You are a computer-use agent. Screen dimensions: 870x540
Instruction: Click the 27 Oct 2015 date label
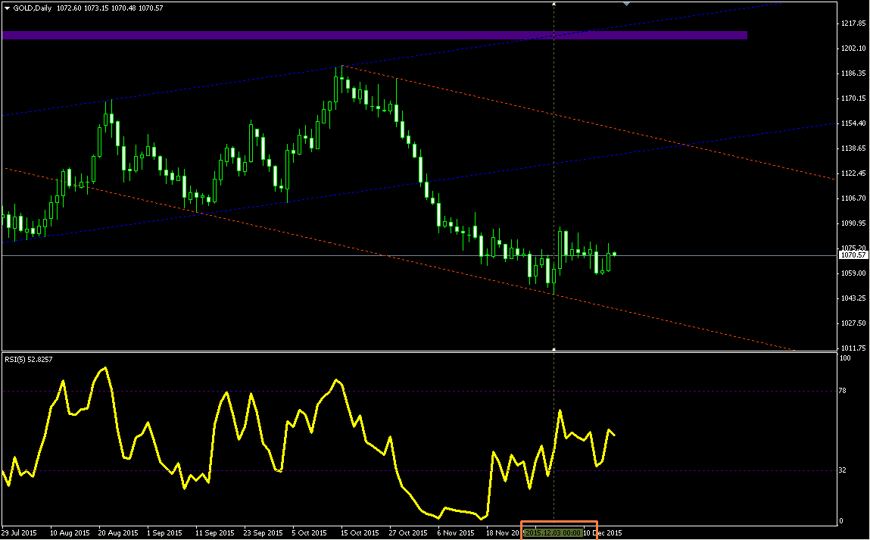coord(408,532)
